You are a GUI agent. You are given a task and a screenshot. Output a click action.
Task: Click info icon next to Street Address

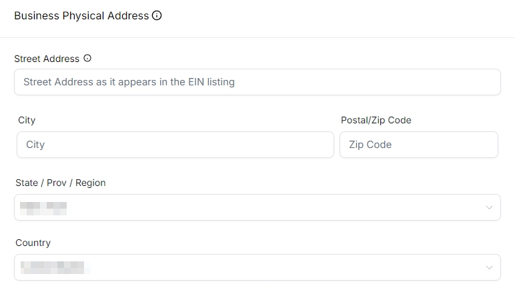(x=87, y=59)
